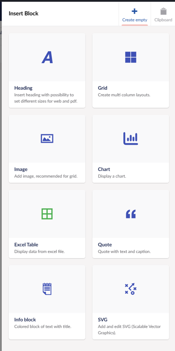The image size is (175, 351).
Task: Insert a Grid block via its title
Action: click(103, 88)
